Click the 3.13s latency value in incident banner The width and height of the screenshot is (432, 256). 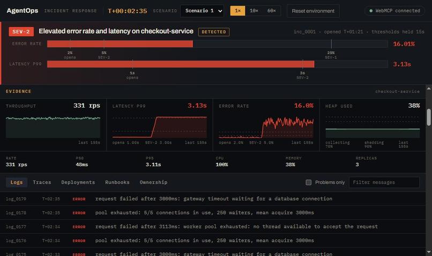click(x=401, y=64)
